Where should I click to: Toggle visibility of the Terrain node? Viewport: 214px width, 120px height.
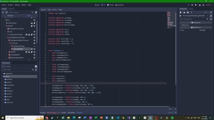point(34,43)
